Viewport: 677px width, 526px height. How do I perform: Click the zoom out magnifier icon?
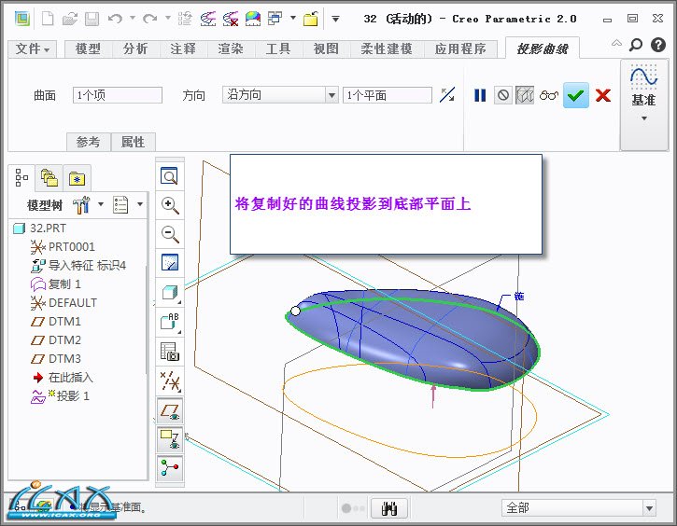(x=170, y=234)
